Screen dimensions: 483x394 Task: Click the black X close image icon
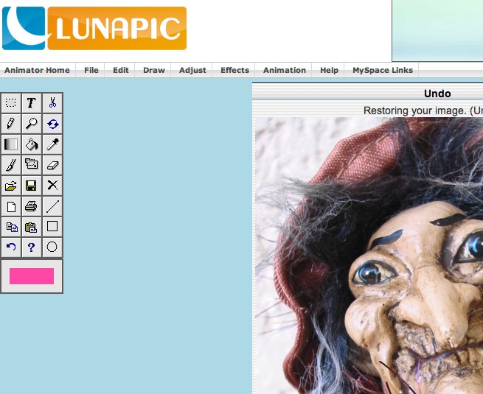pyautogui.click(x=52, y=186)
